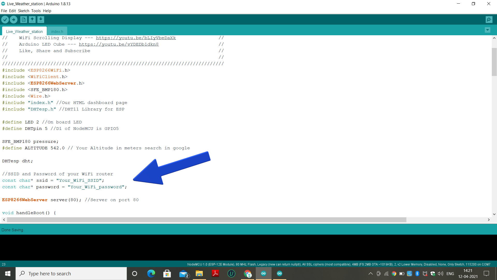
Task: Open the Serial Monitor
Action: pos(489,20)
